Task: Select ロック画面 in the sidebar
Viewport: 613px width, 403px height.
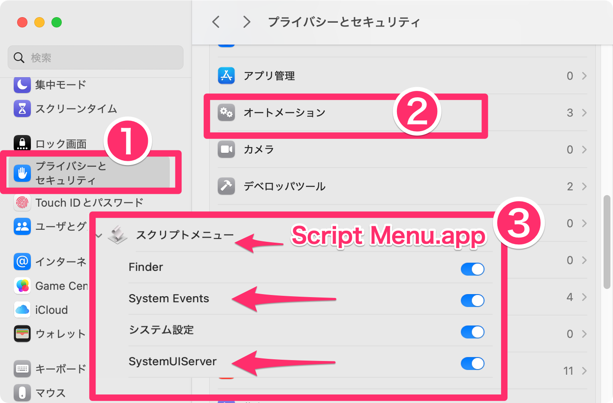Action: click(x=61, y=144)
